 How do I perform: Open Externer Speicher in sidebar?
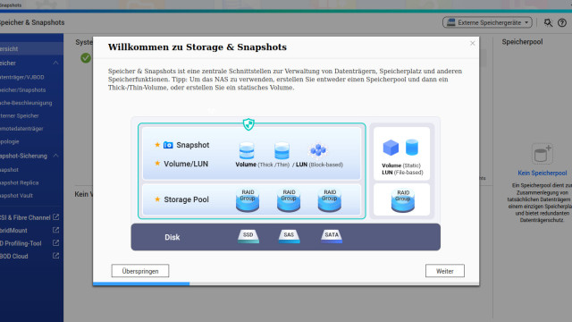19,115
